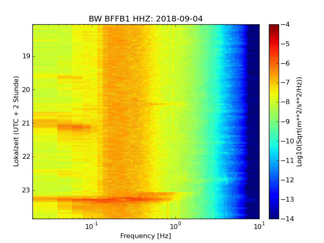
Task: Click the y-axis tick label 21
Action: coord(26,123)
